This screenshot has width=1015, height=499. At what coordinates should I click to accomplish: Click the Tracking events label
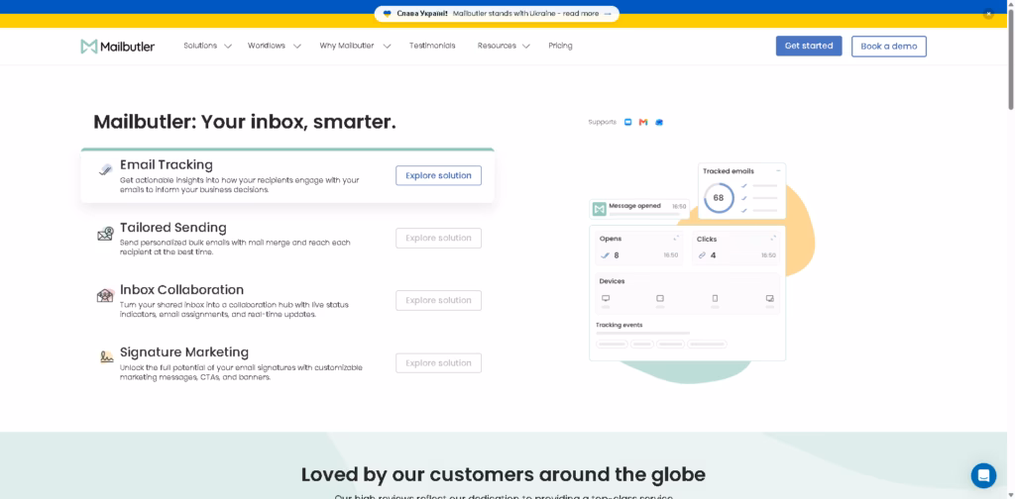pos(619,325)
